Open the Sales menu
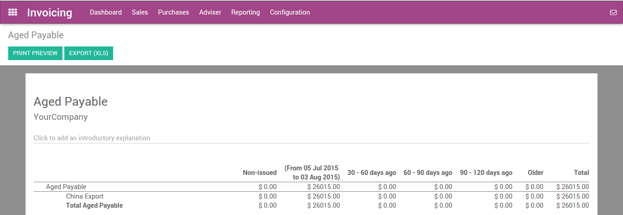Viewport: 623px width, 215px height. pos(140,12)
